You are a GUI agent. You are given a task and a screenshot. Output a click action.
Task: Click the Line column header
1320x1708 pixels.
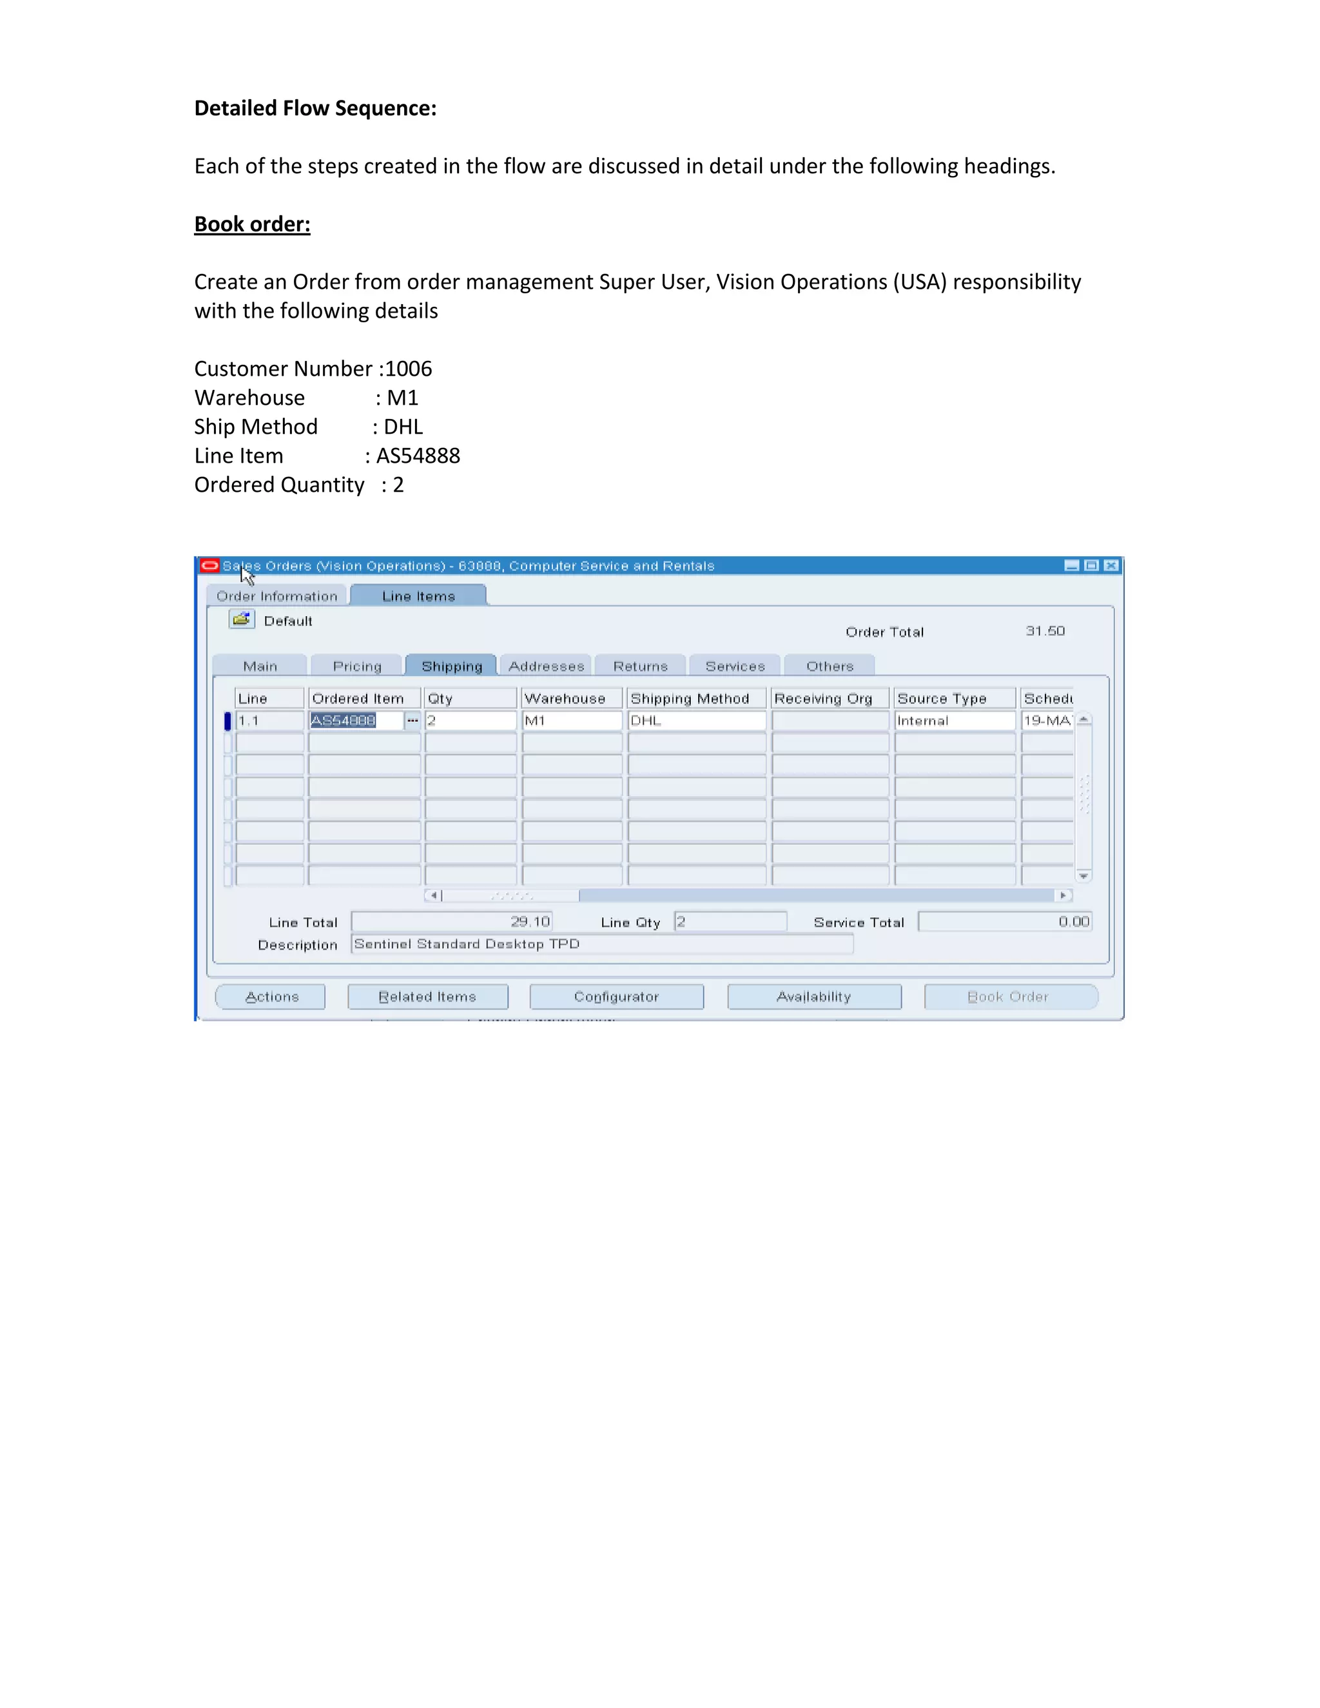coord(270,699)
